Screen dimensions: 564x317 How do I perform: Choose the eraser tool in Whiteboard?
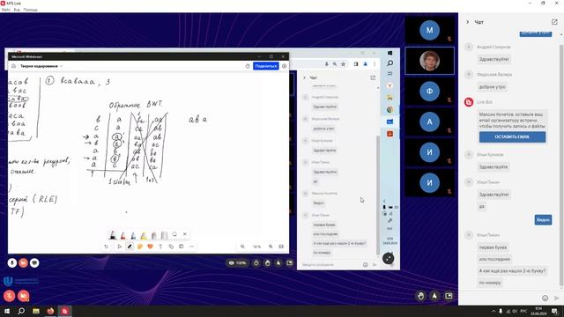tap(154, 235)
